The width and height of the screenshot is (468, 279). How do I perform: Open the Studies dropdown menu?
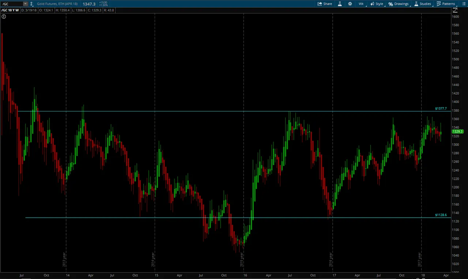[x=423, y=4]
